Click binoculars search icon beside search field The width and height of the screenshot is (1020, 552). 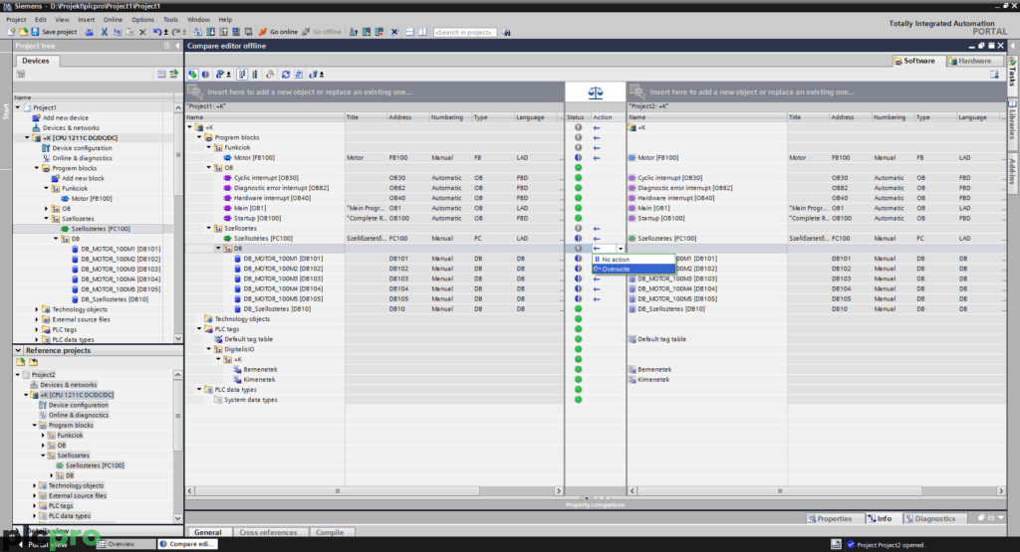506,32
